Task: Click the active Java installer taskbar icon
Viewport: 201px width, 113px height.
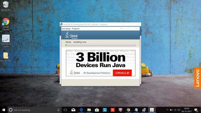Action: pos(152,110)
